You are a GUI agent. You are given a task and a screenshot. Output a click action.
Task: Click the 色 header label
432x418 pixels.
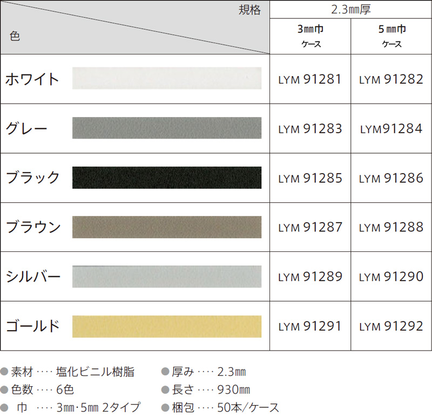[x=15, y=36]
